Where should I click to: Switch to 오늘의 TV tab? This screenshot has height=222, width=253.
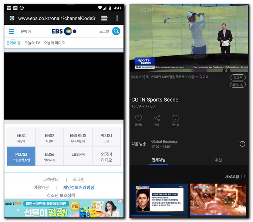pos(32,43)
